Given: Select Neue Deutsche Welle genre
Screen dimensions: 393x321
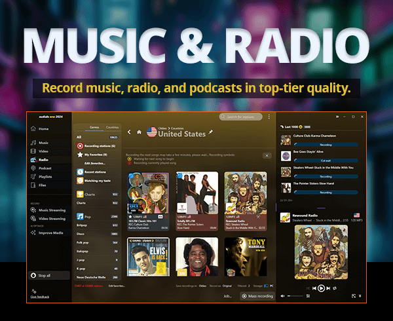Looking at the screenshot, I should click(x=97, y=277).
